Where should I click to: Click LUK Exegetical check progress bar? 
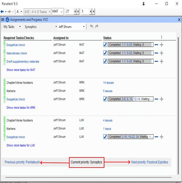point(131,137)
